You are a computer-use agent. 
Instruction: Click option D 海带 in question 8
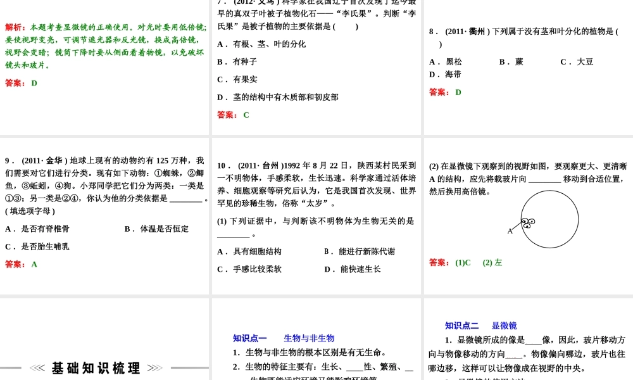click(x=445, y=74)
